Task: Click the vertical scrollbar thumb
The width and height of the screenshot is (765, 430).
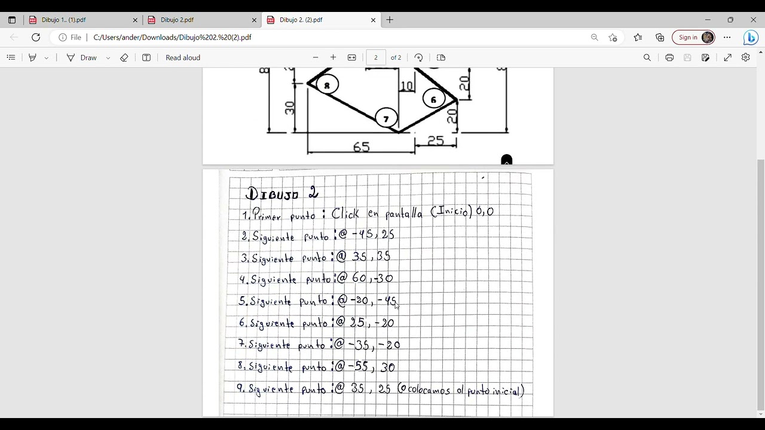Action: click(x=760, y=284)
